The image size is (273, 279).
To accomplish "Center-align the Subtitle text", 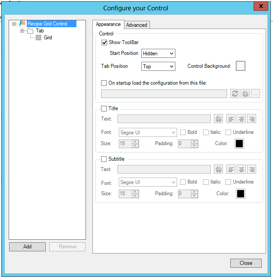I will [x=241, y=169].
